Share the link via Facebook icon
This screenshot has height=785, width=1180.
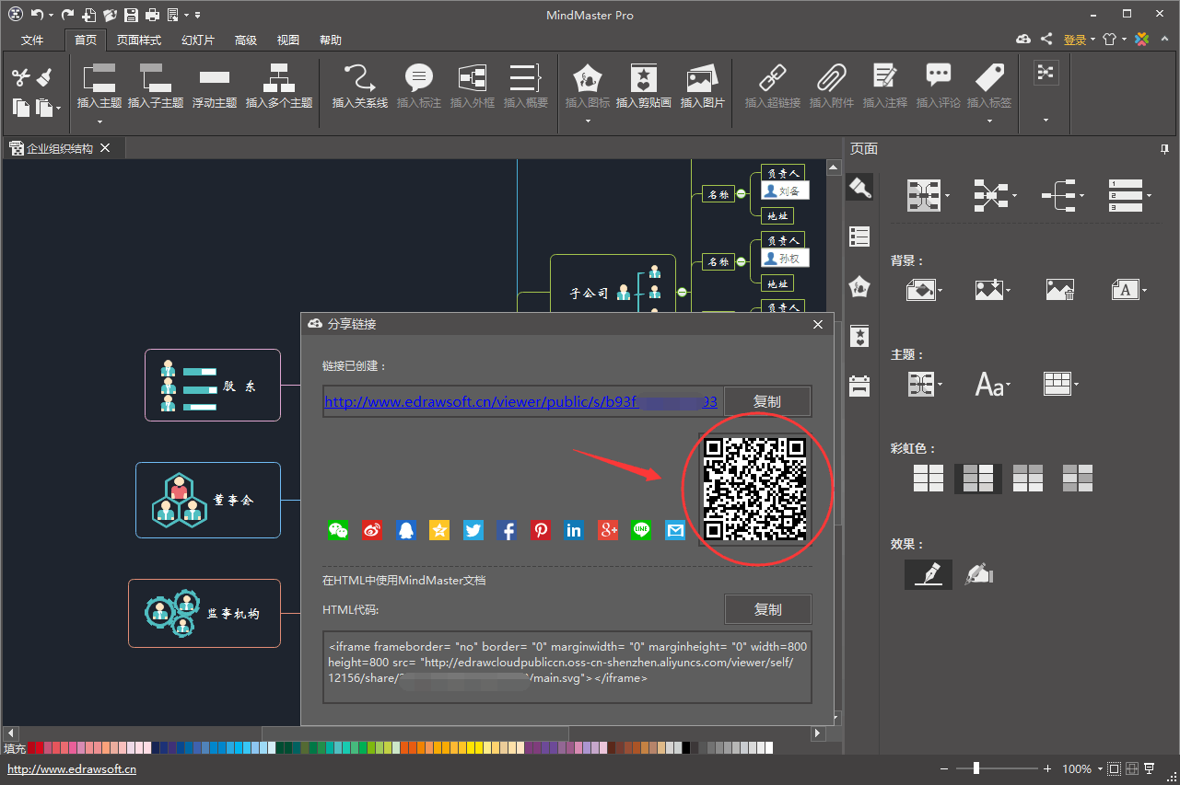click(507, 530)
